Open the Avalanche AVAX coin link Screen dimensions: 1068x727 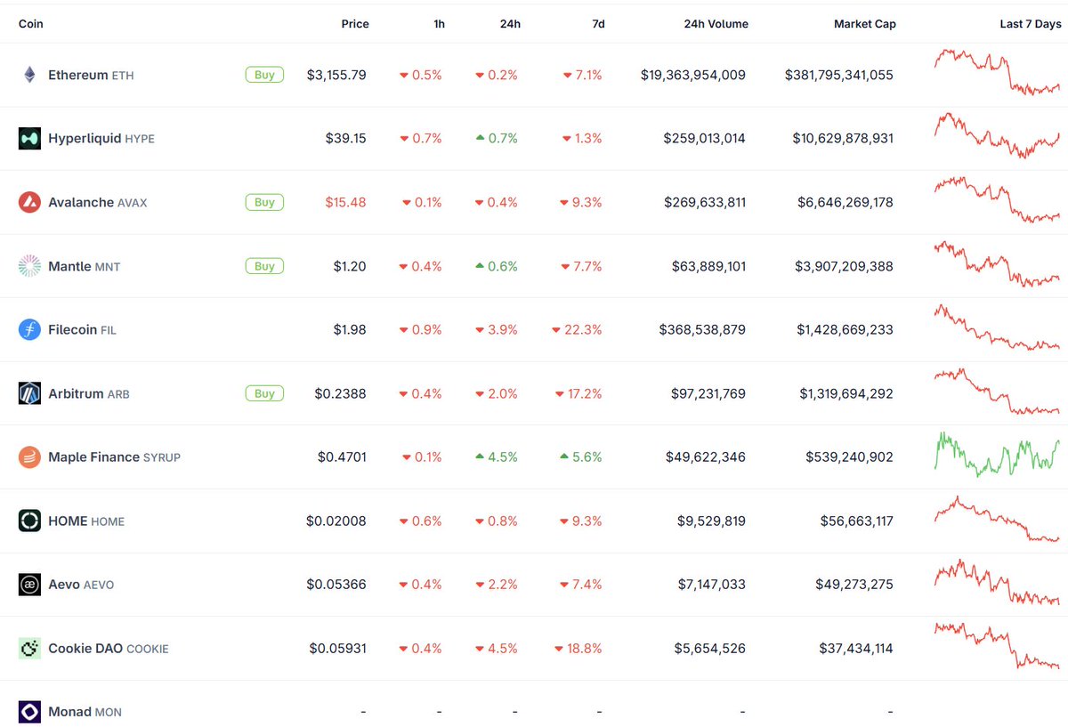(98, 203)
